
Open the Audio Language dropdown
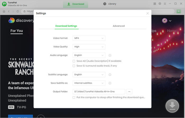[89, 55]
